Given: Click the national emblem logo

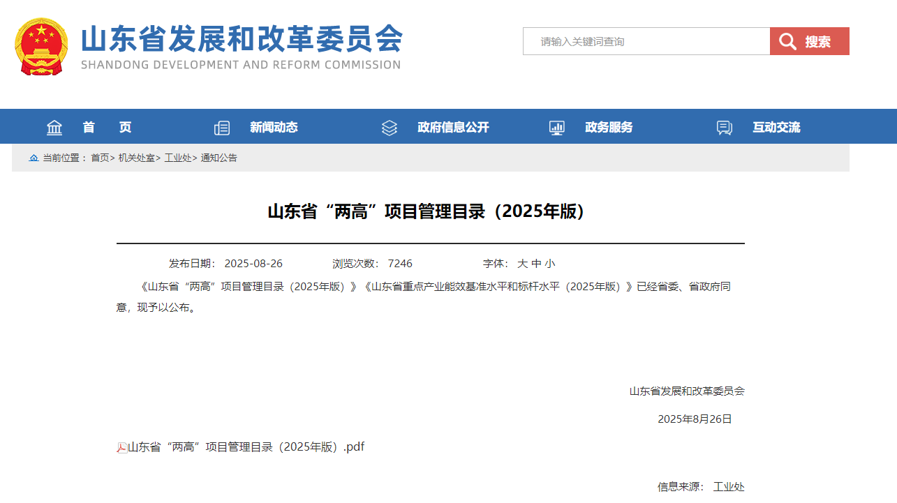Looking at the screenshot, I should tap(41, 47).
